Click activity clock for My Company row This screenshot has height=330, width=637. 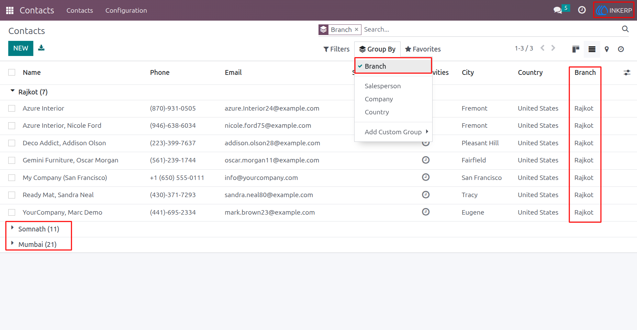coord(426,177)
